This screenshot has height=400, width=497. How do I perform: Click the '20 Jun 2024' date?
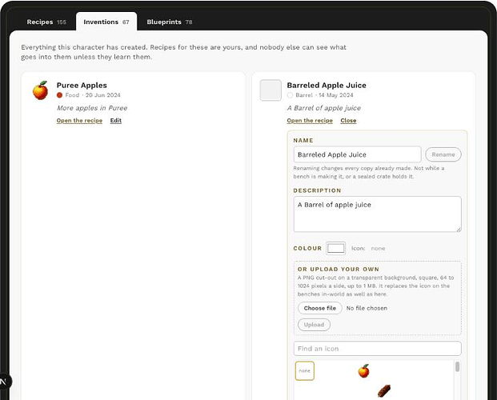tap(103, 95)
